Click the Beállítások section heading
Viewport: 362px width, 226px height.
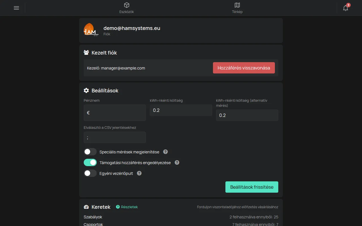(x=105, y=90)
